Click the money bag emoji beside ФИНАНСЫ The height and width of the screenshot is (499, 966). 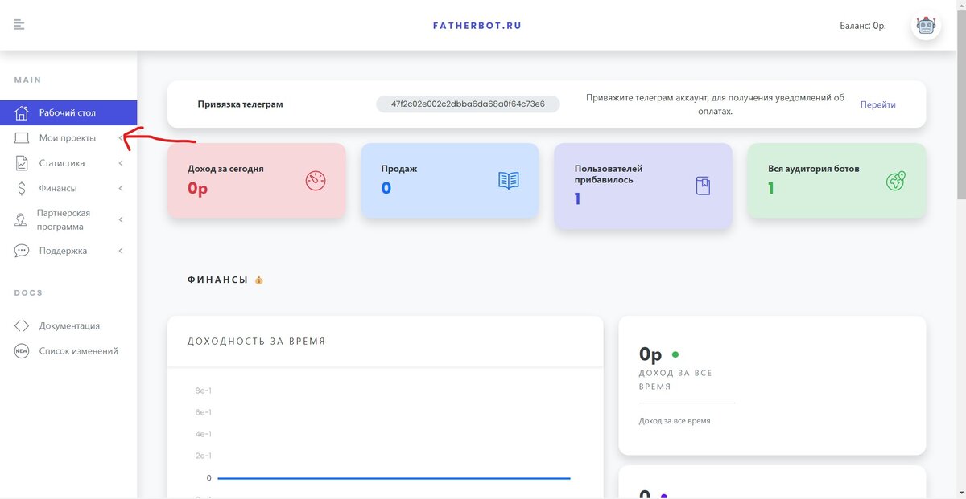pyautogui.click(x=259, y=280)
